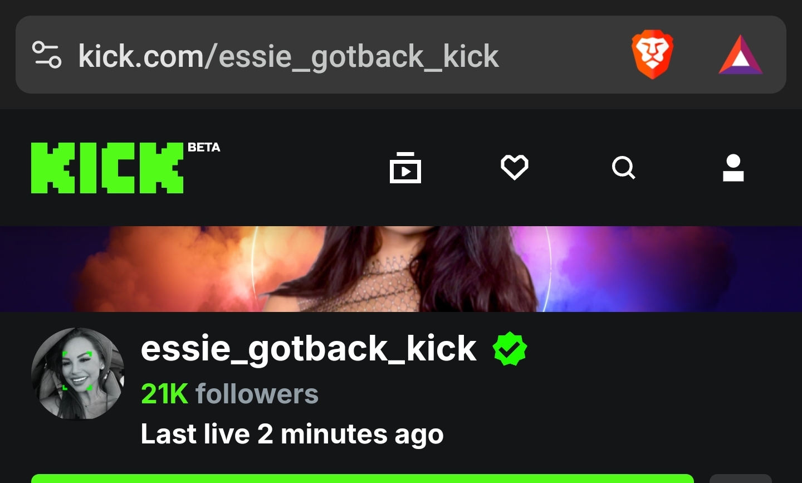Click the woman in channel banner
Screen dimensions: 802x483
401,269
